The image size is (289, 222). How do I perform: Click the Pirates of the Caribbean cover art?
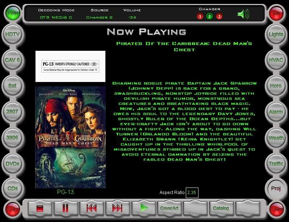(x=71, y=137)
